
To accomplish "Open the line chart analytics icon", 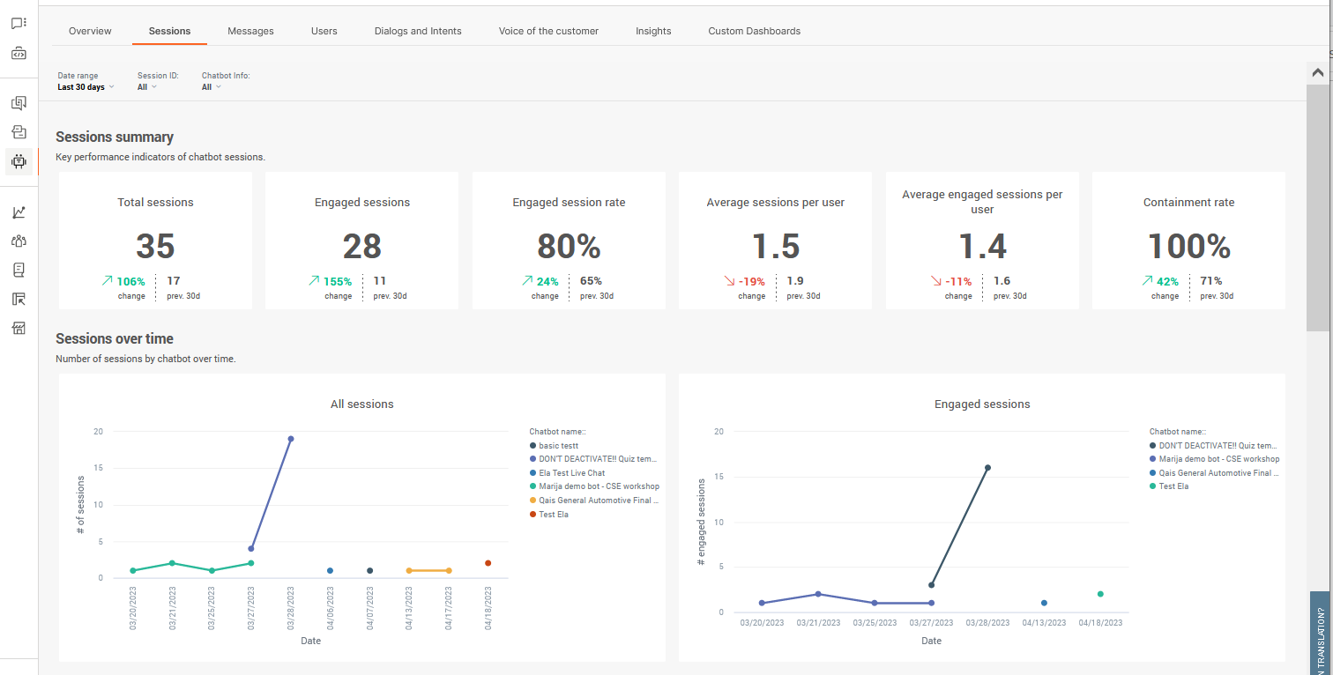I will point(19,212).
